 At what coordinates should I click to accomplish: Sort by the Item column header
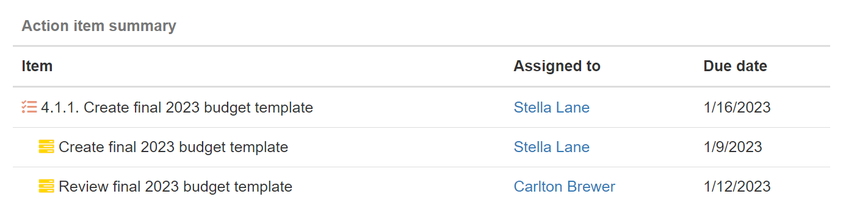pyautogui.click(x=37, y=66)
